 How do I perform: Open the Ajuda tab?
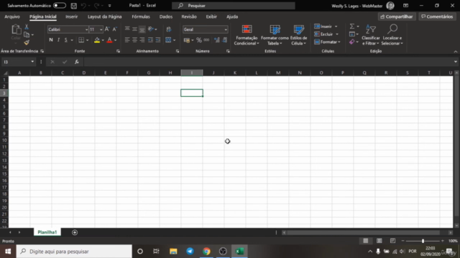coord(232,16)
